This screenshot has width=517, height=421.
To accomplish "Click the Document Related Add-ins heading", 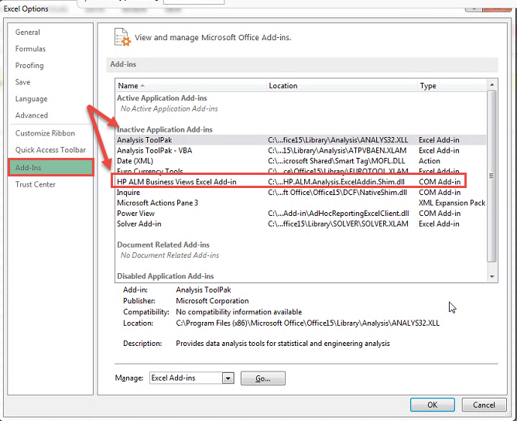I will 163,245.
